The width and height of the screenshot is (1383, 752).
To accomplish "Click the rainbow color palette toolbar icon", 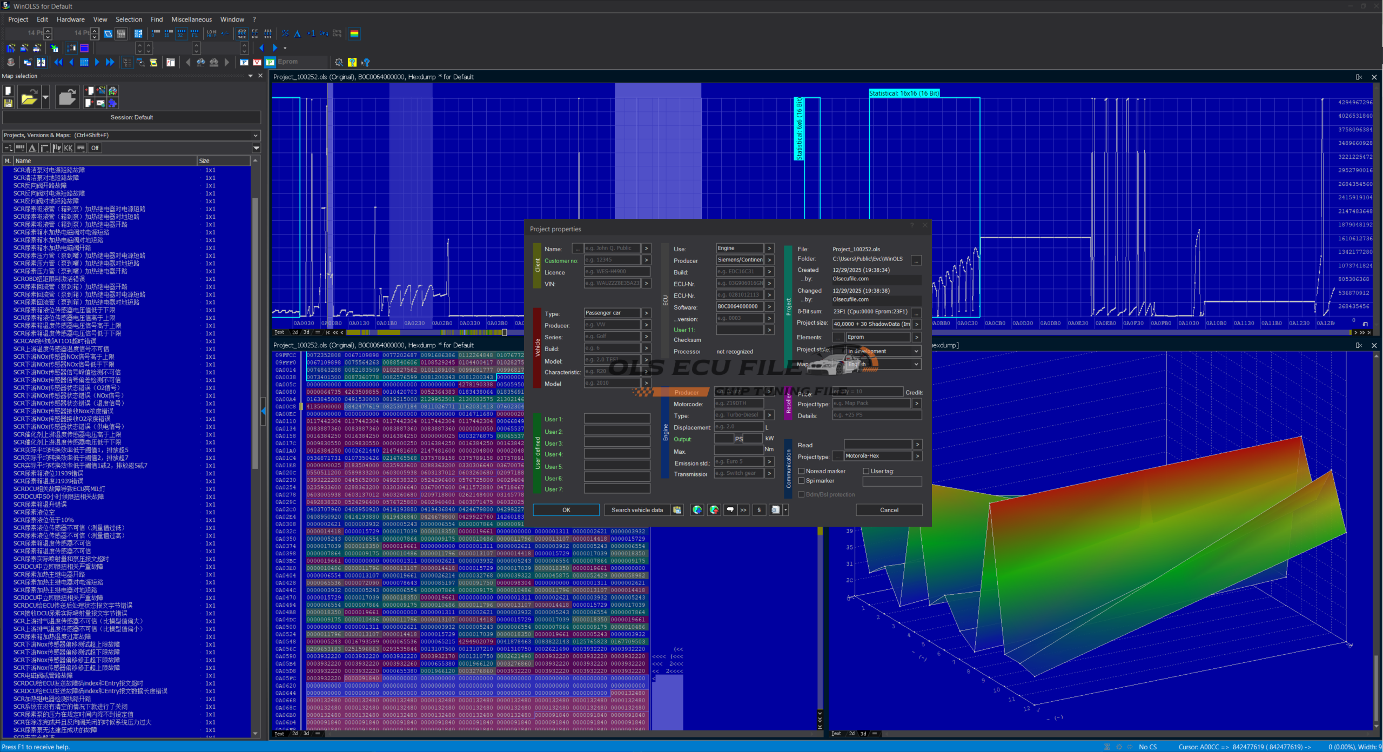I will tap(354, 33).
